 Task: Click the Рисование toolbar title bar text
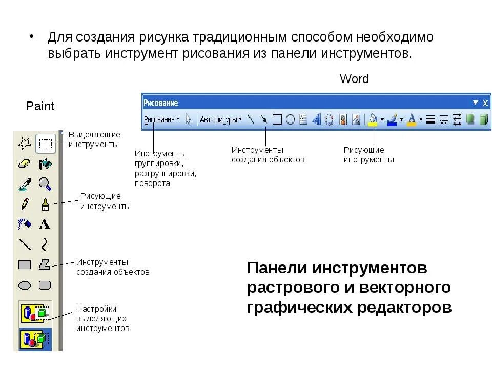coord(160,103)
